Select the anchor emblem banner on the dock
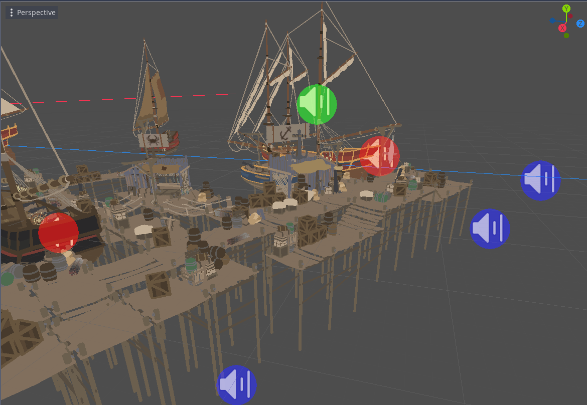 click(x=287, y=134)
